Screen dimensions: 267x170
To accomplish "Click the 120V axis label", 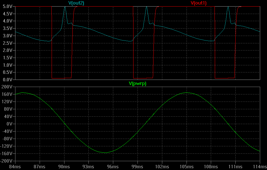I will click(x=7, y=102).
